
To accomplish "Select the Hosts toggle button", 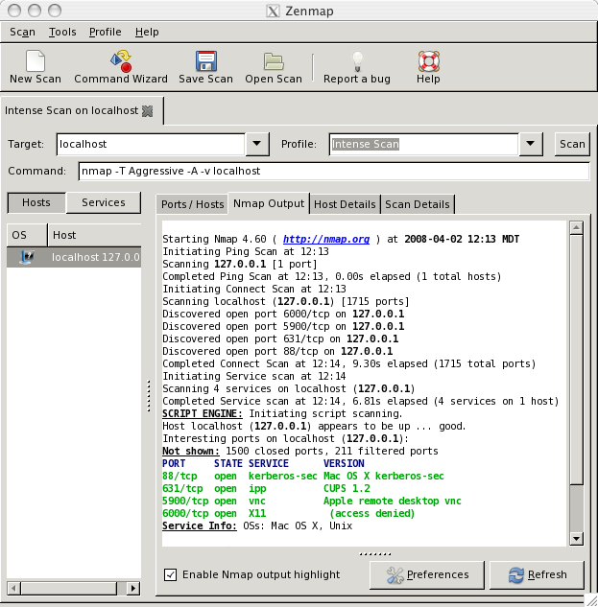I will [36, 202].
